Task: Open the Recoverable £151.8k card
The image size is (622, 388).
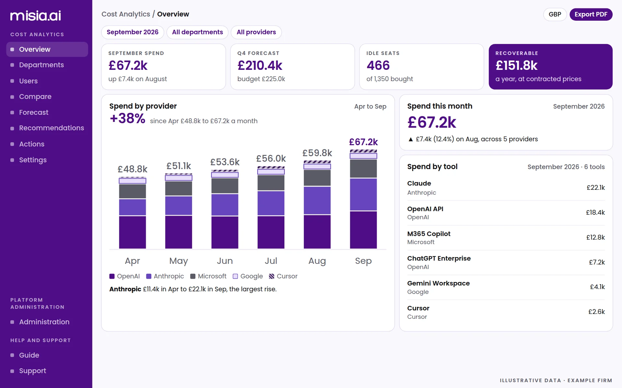Action: (x=550, y=67)
